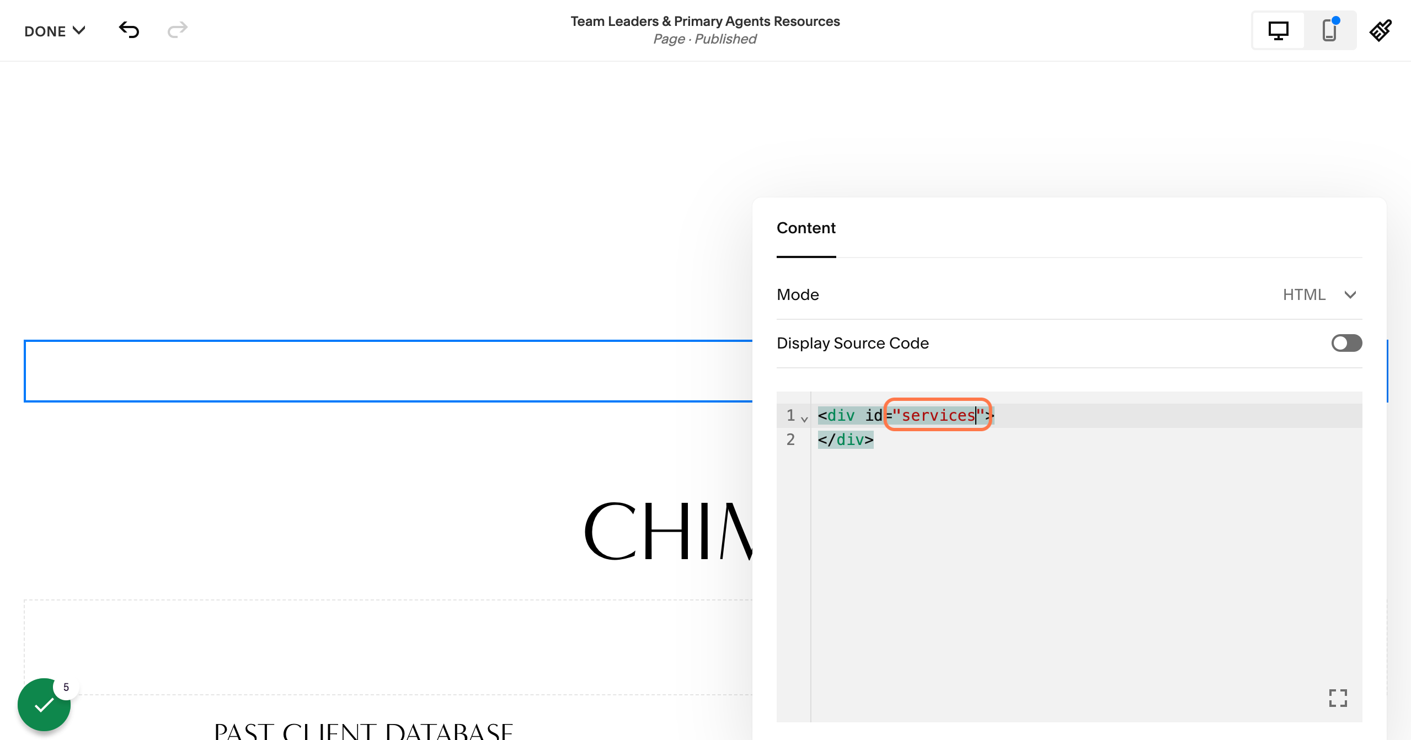Click the Page · Published status text
Screen dimensions: 1411x740
(x=704, y=39)
